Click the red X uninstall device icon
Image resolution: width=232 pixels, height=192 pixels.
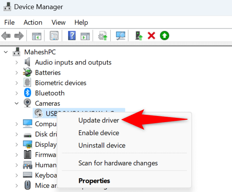click(x=151, y=36)
